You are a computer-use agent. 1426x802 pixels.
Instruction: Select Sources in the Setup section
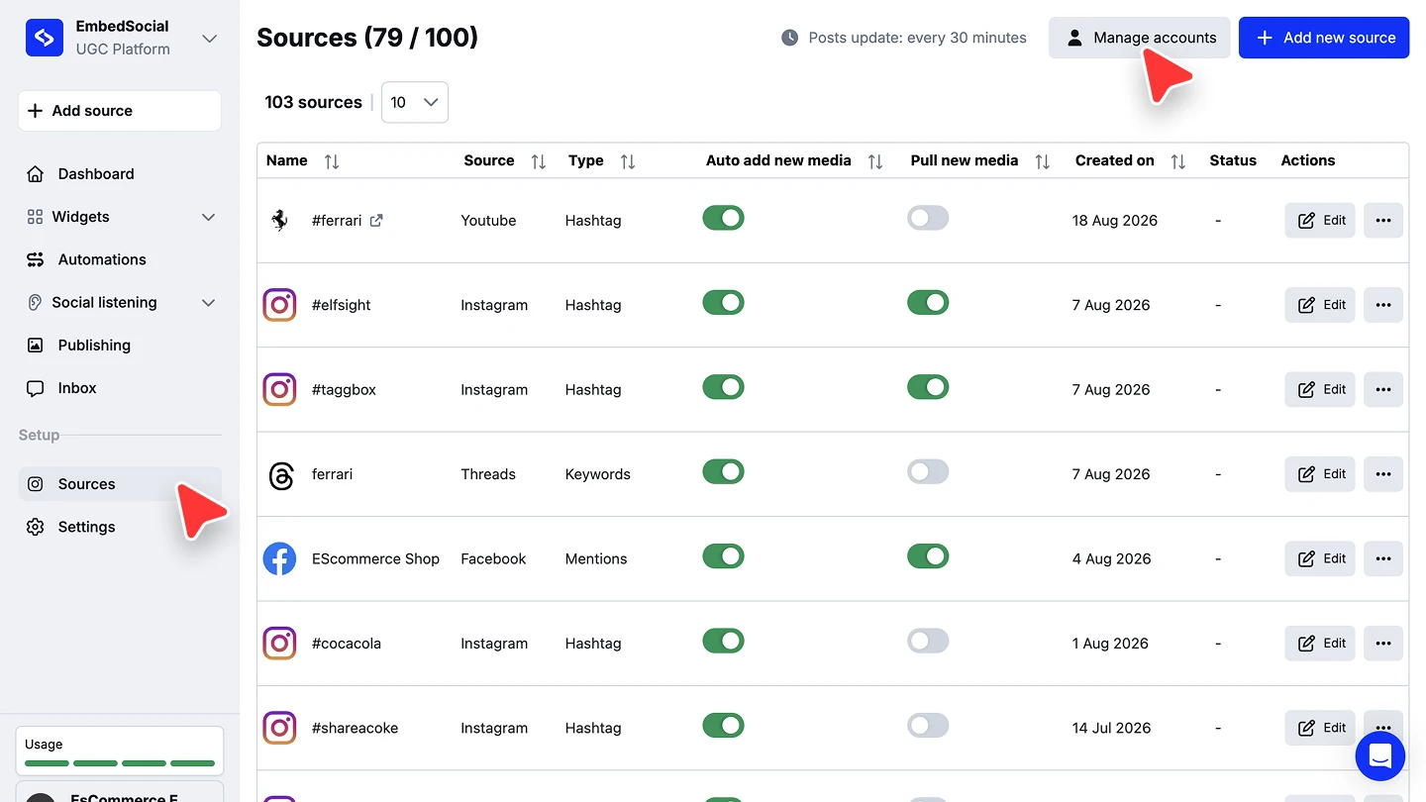click(120, 484)
